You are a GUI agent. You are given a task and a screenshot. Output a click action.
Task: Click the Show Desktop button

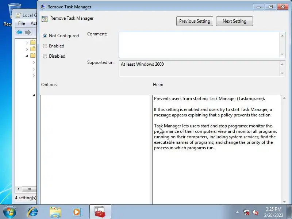pos(289,212)
